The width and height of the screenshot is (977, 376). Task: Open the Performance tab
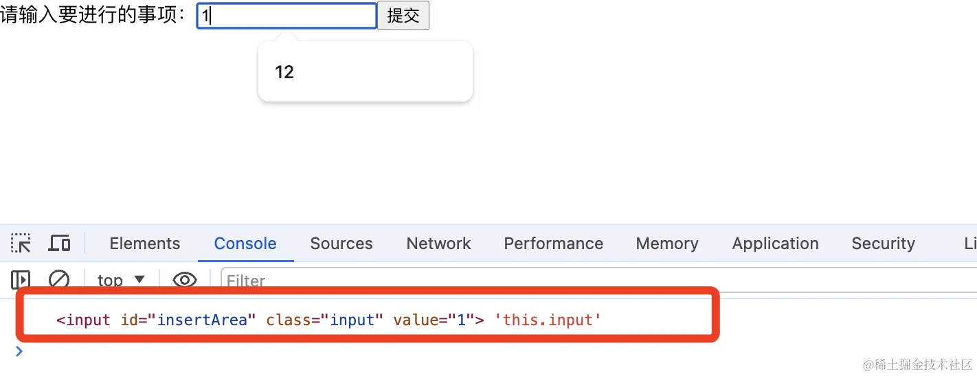pos(553,244)
